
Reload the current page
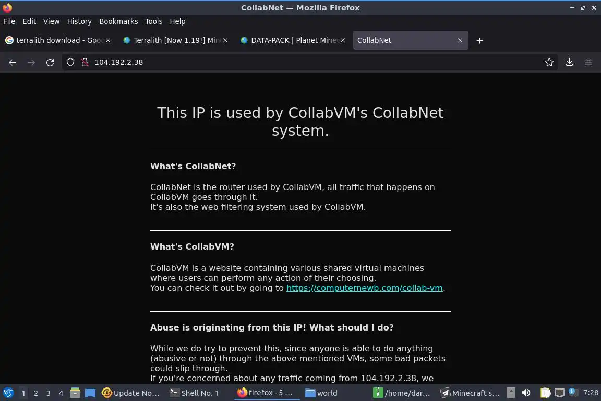[x=50, y=62]
